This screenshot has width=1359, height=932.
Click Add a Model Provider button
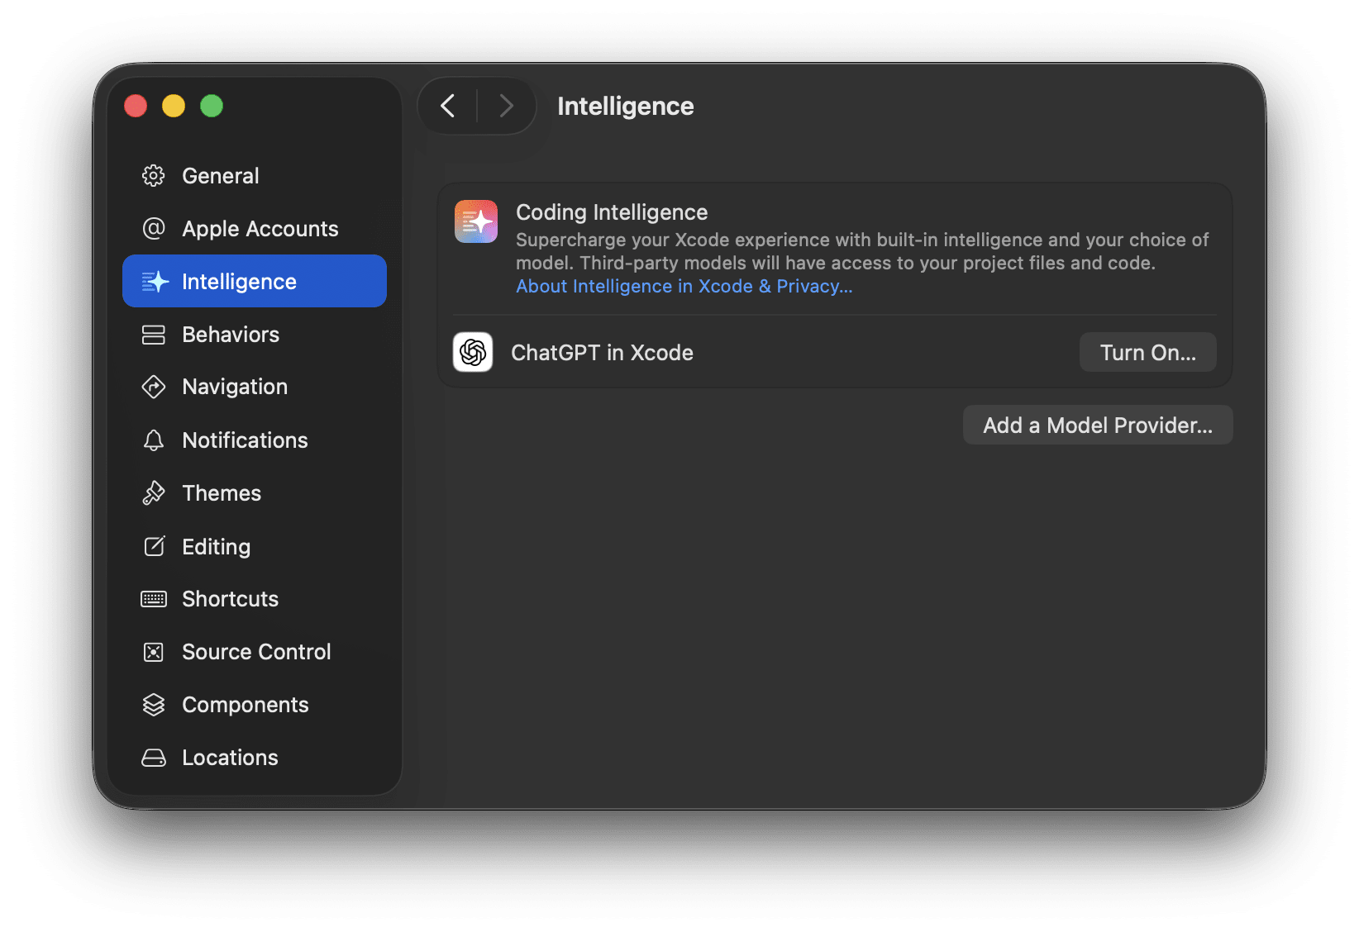[1098, 425]
